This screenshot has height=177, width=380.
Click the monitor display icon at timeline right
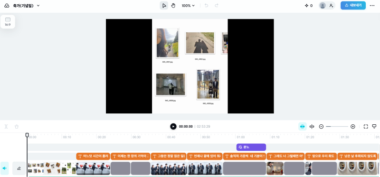[x=374, y=126]
